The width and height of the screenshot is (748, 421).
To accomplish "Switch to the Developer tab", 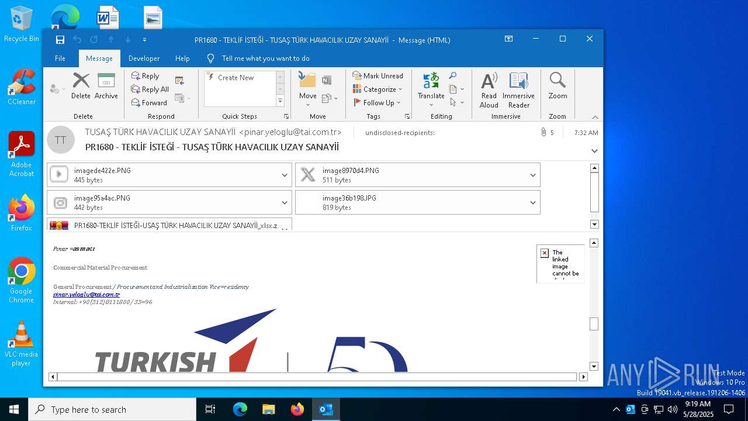I will 144,58.
